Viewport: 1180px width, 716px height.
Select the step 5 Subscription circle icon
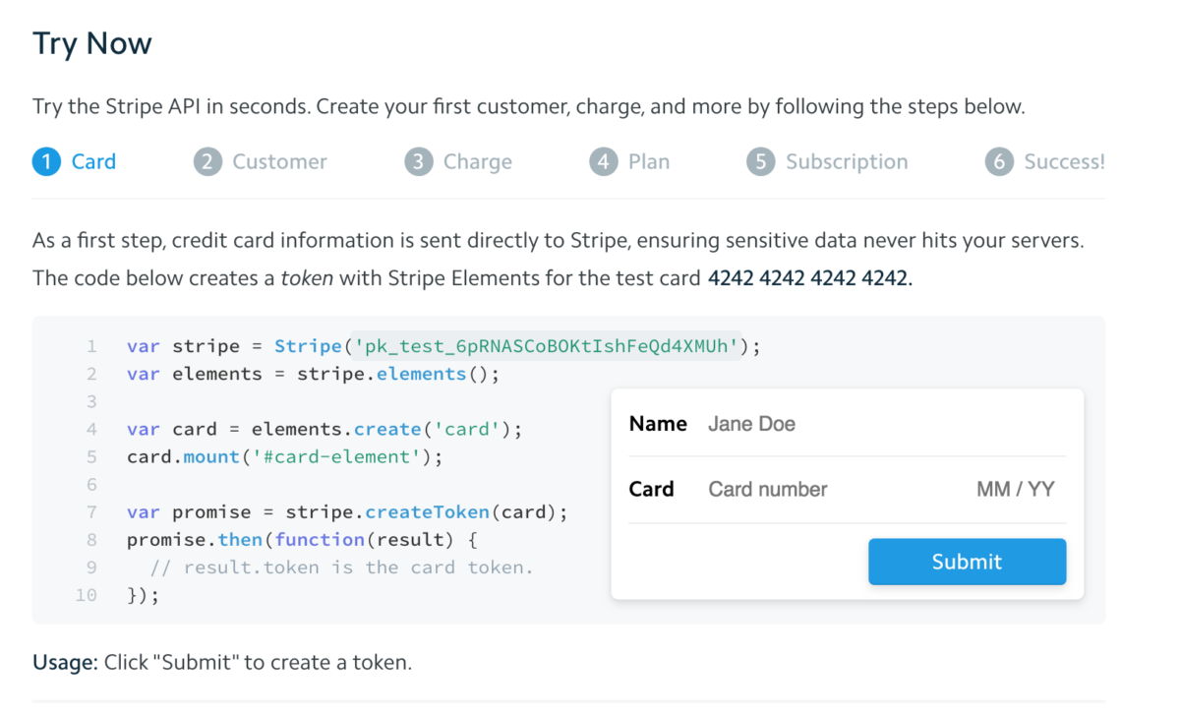tap(760, 161)
